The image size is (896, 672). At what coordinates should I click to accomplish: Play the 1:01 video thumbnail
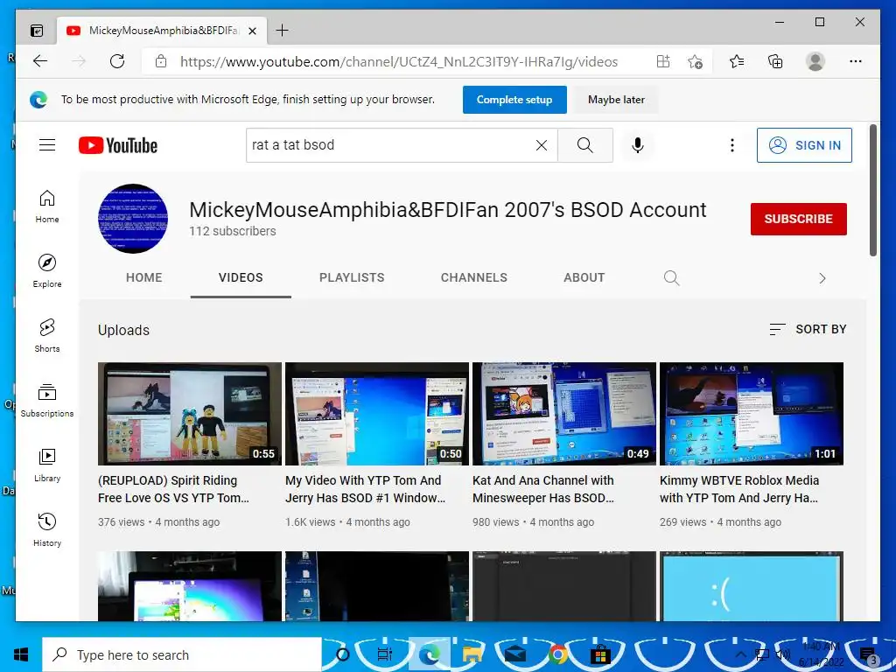coord(752,414)
